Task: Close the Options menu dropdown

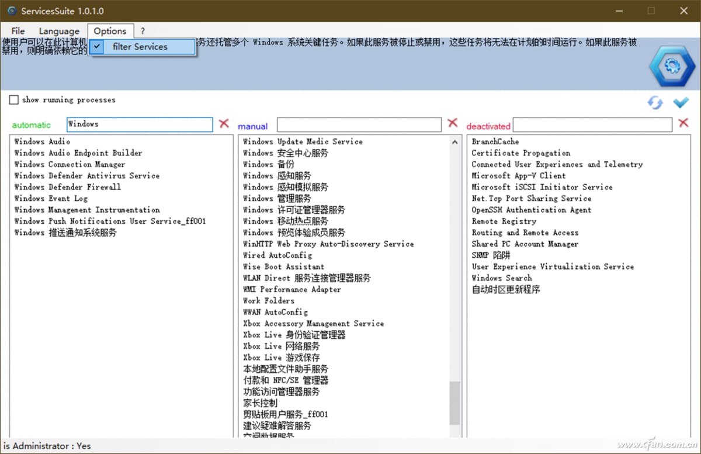Action: pyautogui.click(x=110, y=31)
